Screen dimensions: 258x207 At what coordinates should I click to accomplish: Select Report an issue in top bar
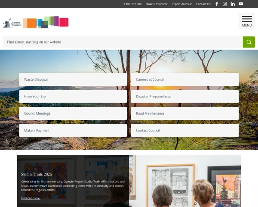(182, 4)
